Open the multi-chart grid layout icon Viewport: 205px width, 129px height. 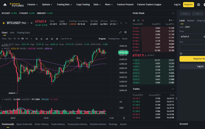click(125, 32)
